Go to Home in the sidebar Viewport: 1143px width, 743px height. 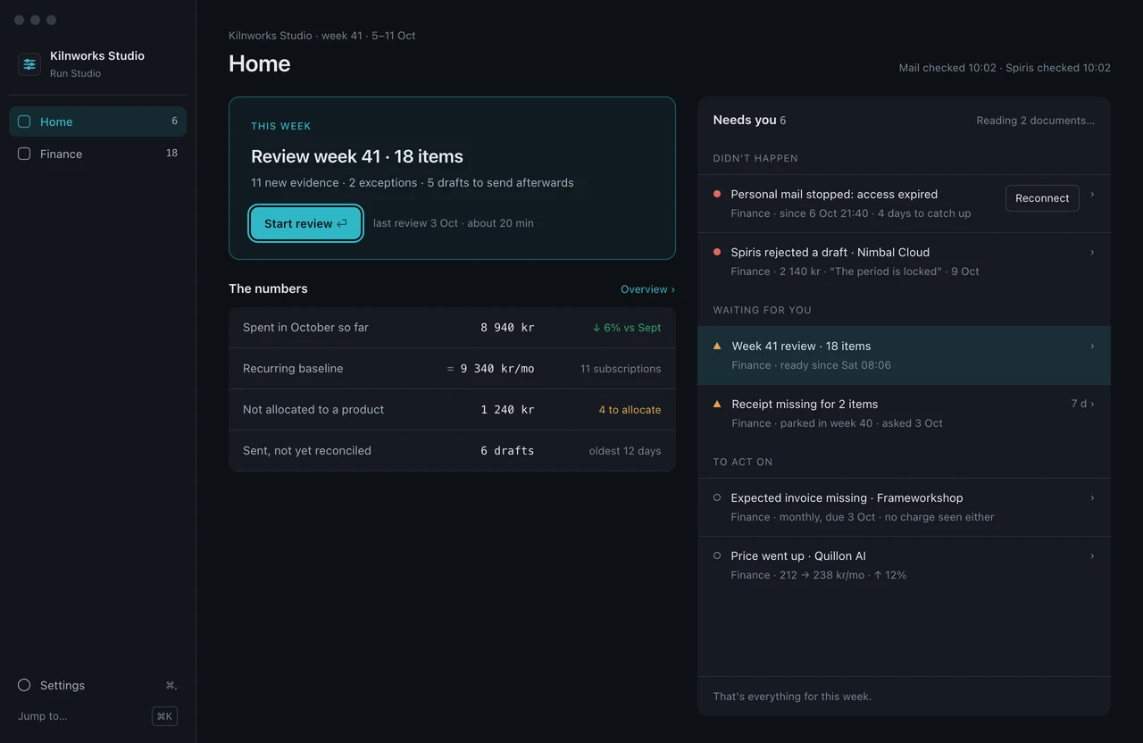click(97, 121)
